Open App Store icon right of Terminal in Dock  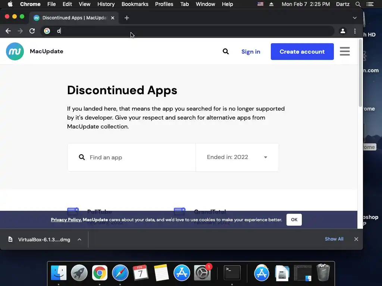pyautogui.click(x=262, y=273)
